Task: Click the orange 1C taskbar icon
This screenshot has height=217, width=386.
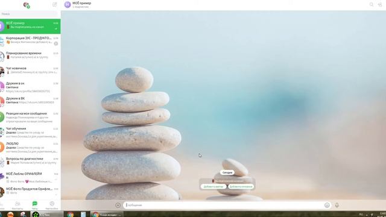Action: [10, 215]
